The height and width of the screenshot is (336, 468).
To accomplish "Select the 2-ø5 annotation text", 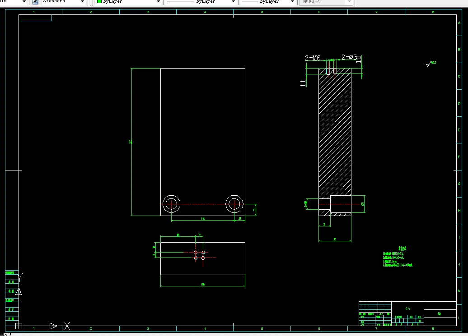I will [x=349, y=57].
